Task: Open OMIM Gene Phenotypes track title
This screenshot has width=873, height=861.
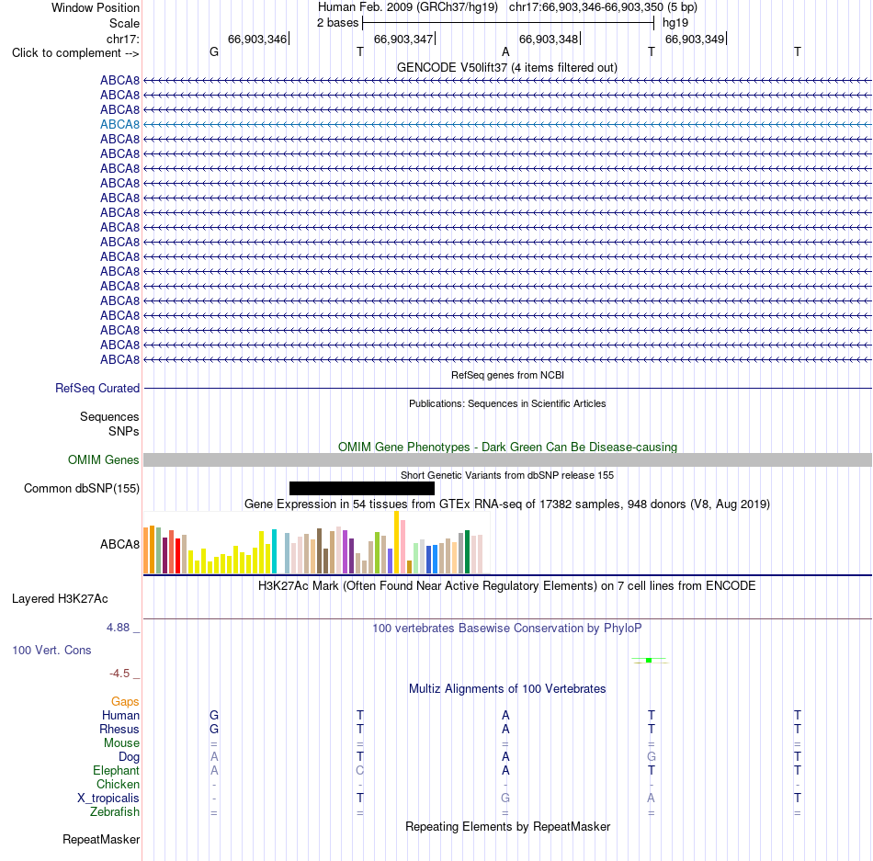Action: 507,447
